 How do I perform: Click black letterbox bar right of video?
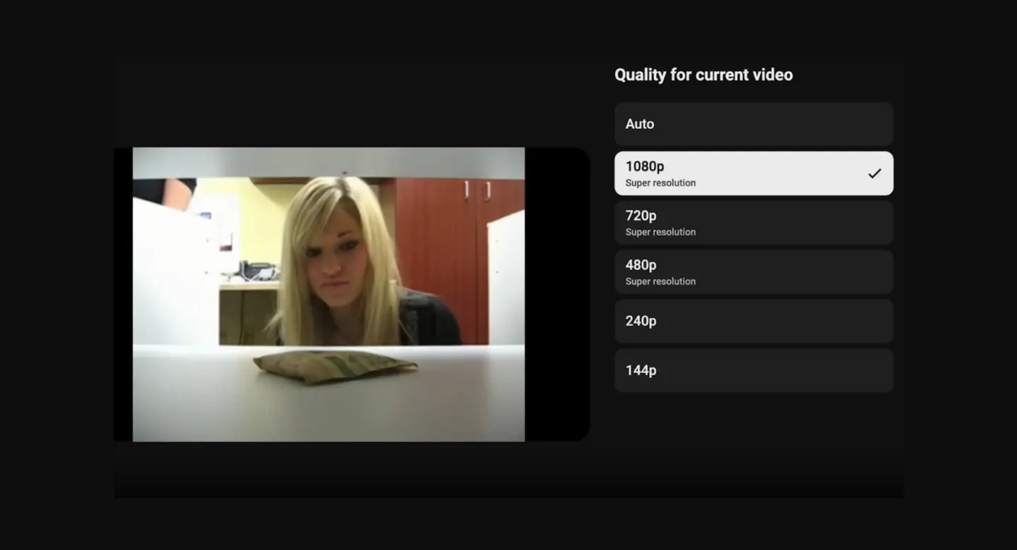click(x=557, y=294)
